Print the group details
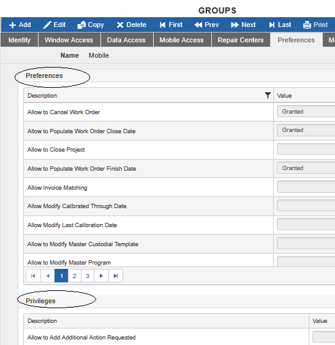The width and height of the screenshot is (335, 345). pos(315,25)
